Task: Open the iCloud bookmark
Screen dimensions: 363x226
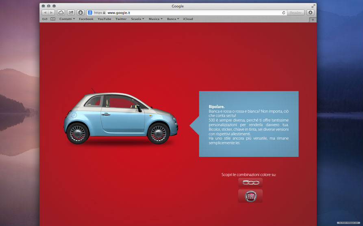Action: [188, 19]
